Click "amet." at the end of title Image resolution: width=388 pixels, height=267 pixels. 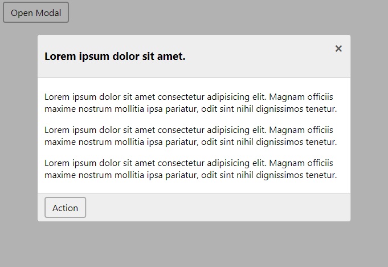tap(173, 56)
